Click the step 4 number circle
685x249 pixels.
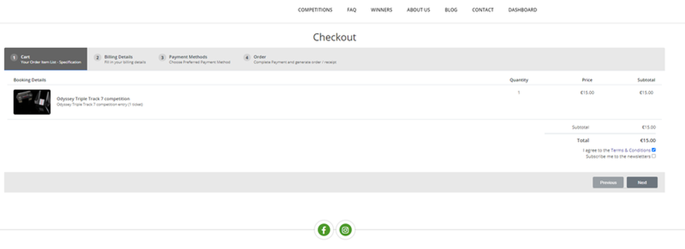click(x=247, y=58)
